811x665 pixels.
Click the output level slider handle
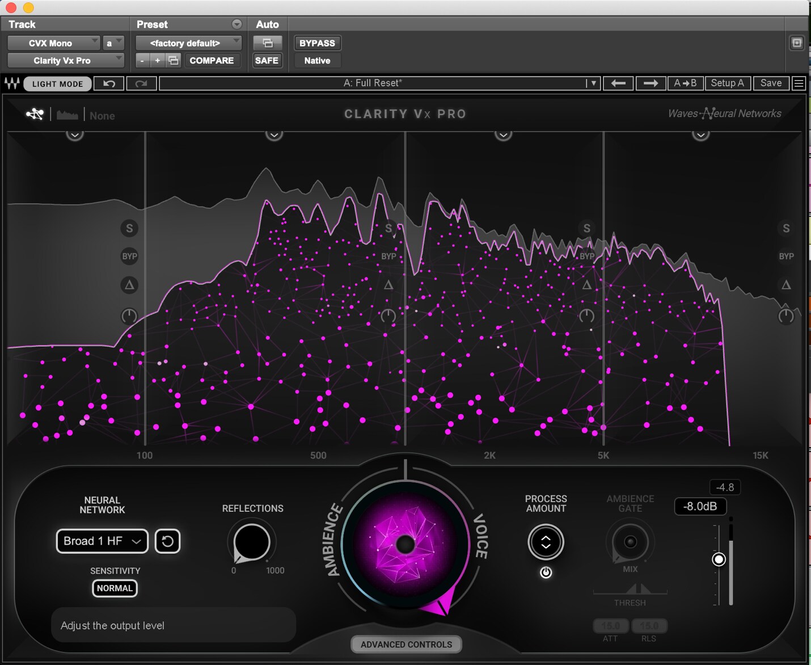(x=719, y=559)
